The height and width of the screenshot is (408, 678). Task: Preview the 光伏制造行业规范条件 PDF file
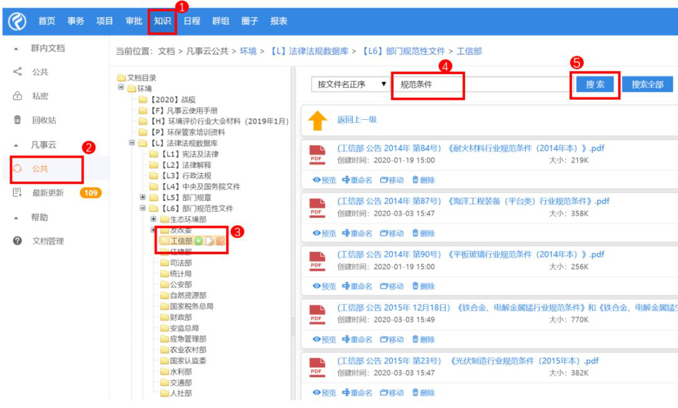(x=324, y=393)
